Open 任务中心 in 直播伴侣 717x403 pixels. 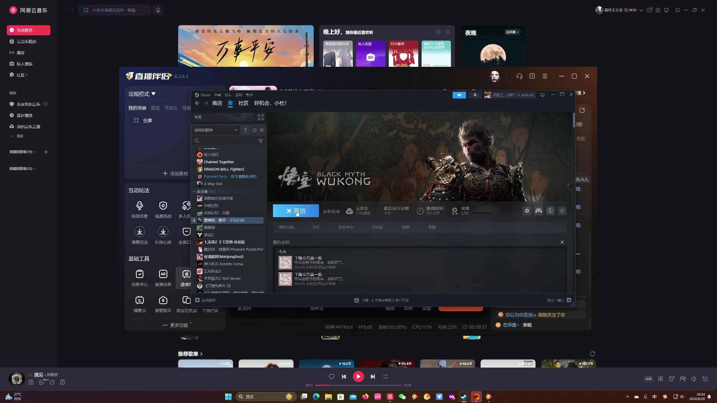140,278
